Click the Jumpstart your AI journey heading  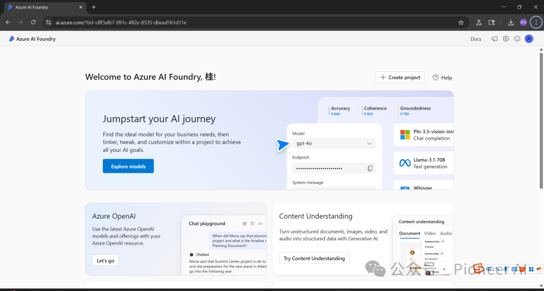(159, 119)
